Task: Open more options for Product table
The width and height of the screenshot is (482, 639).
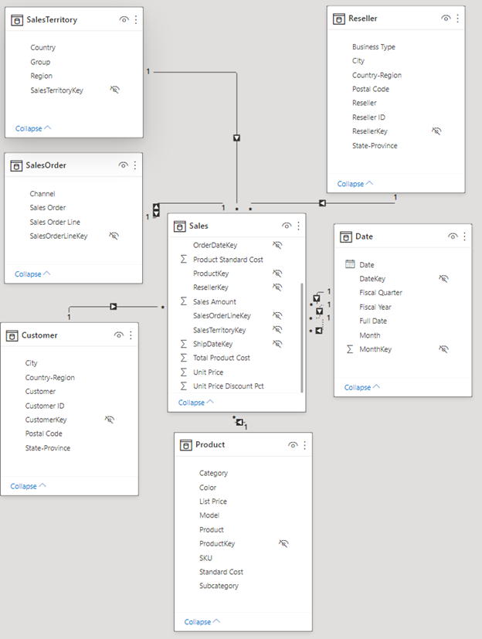Action: 305,445
